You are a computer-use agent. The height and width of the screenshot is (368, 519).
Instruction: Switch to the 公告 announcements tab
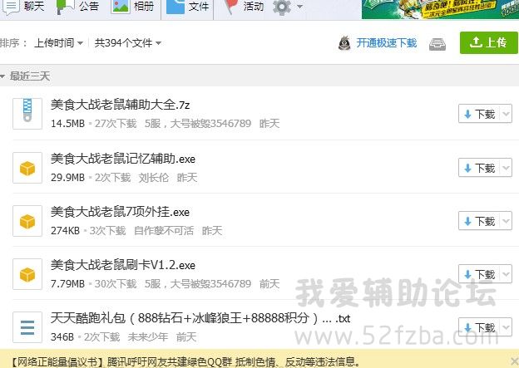coord(78,6)
